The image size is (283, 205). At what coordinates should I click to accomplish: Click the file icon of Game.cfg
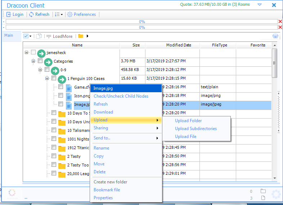click(69, 88)
